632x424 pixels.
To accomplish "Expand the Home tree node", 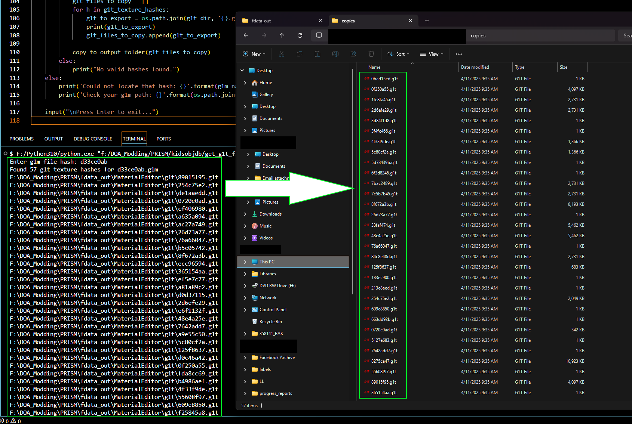I will [245, 83].
